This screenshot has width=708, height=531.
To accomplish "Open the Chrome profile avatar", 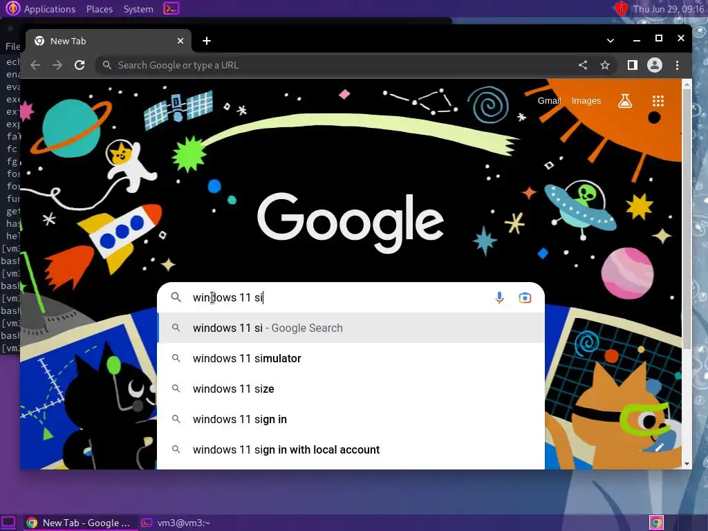I will 655,66.
